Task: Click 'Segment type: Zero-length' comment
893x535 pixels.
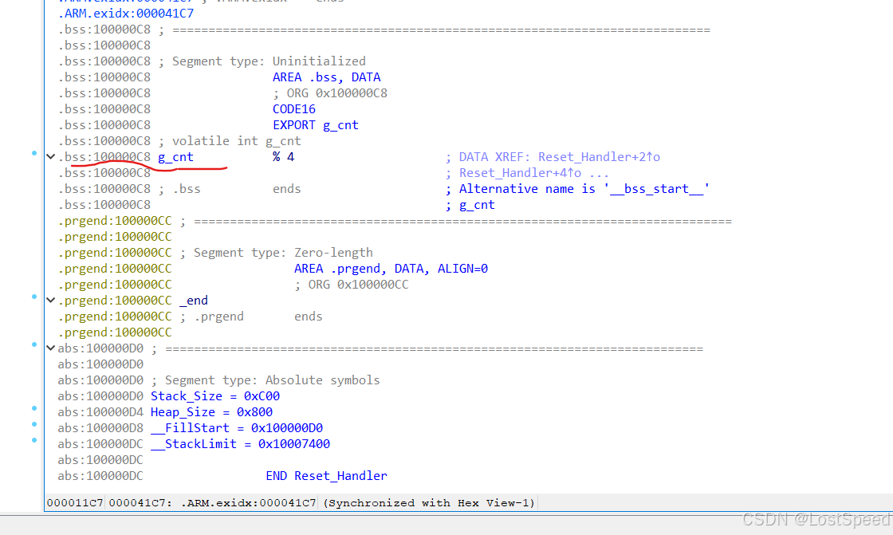Action: pos(283,253)
